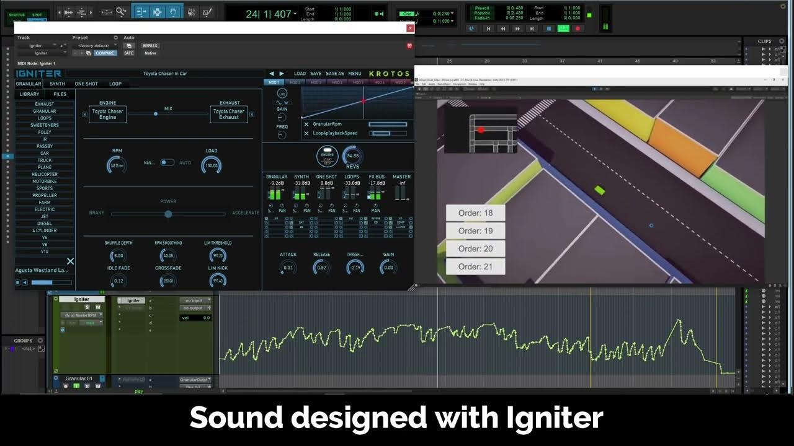The width and height of the screenshot is (794, 446).
Task: Open the read automation mode dropdown
Action: coord(91,323)
